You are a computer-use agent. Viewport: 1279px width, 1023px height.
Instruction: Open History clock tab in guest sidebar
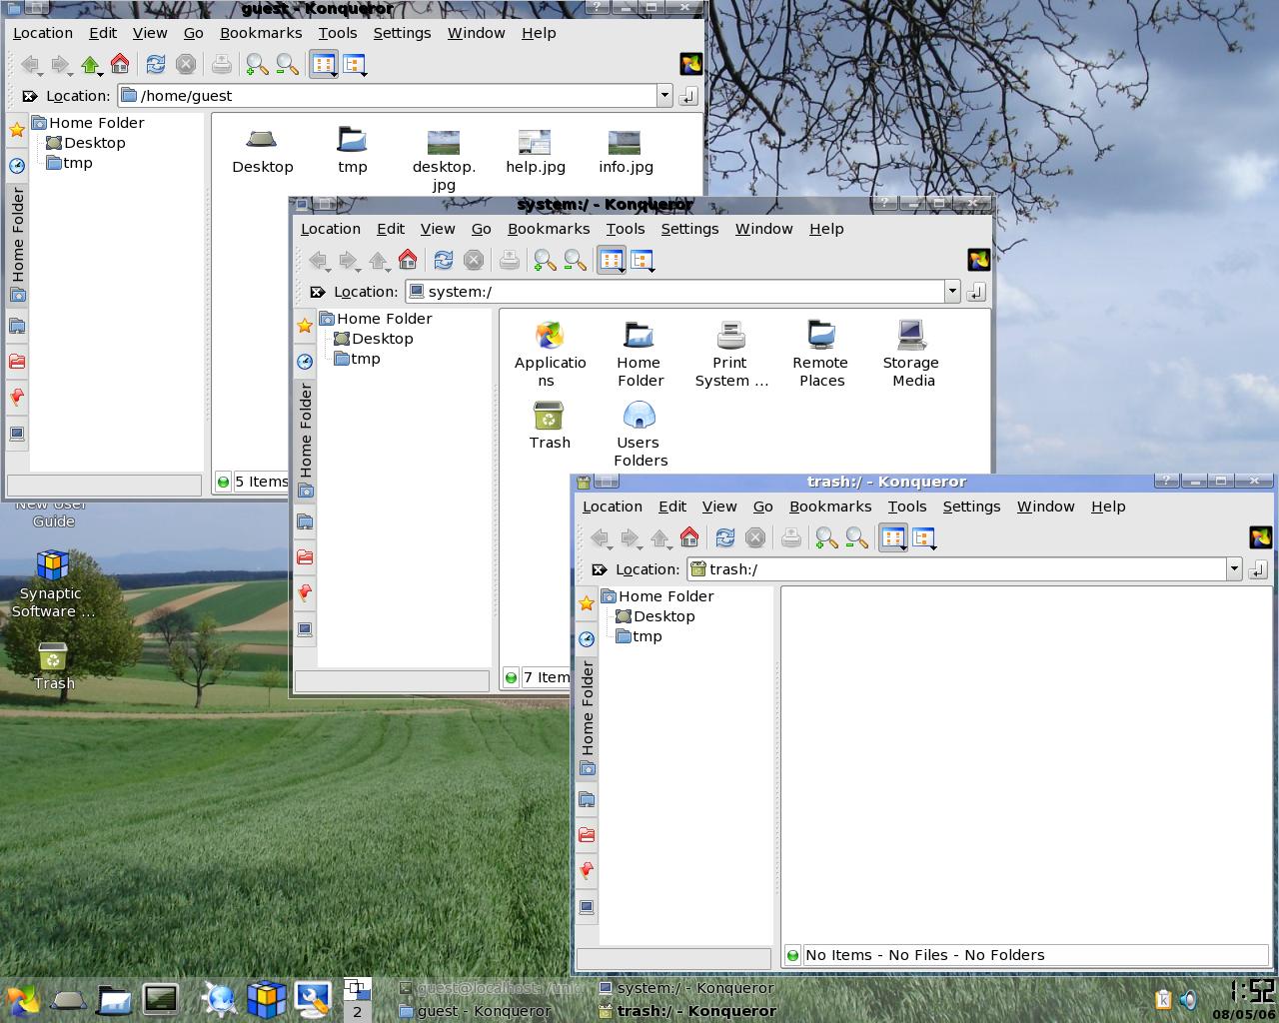[x=17, y=166]
